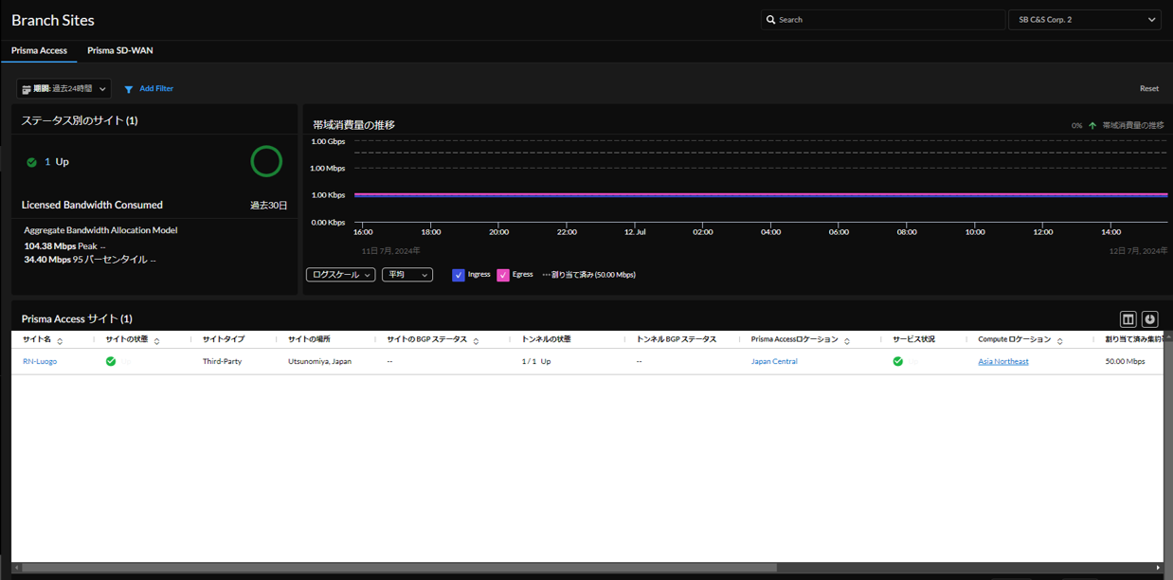Click the funnel filter icon
The height and width of the screenshot is (580, 1173).
coord(129,89)
